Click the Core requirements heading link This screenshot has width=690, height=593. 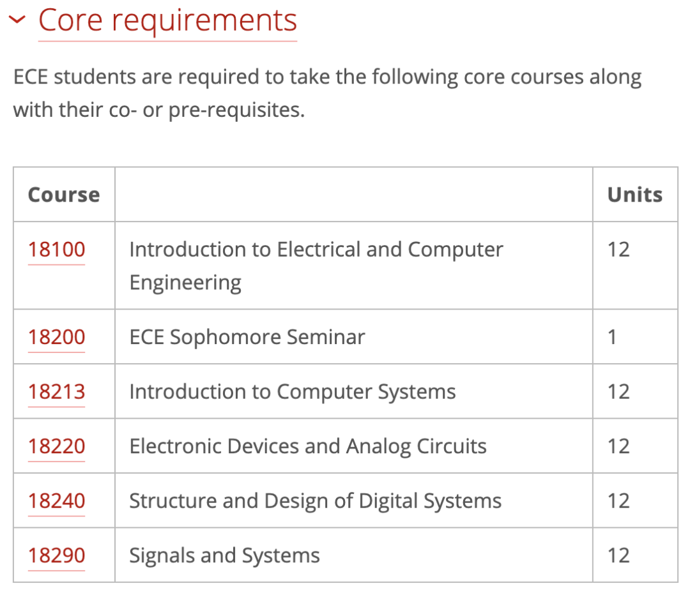point(167,20)
